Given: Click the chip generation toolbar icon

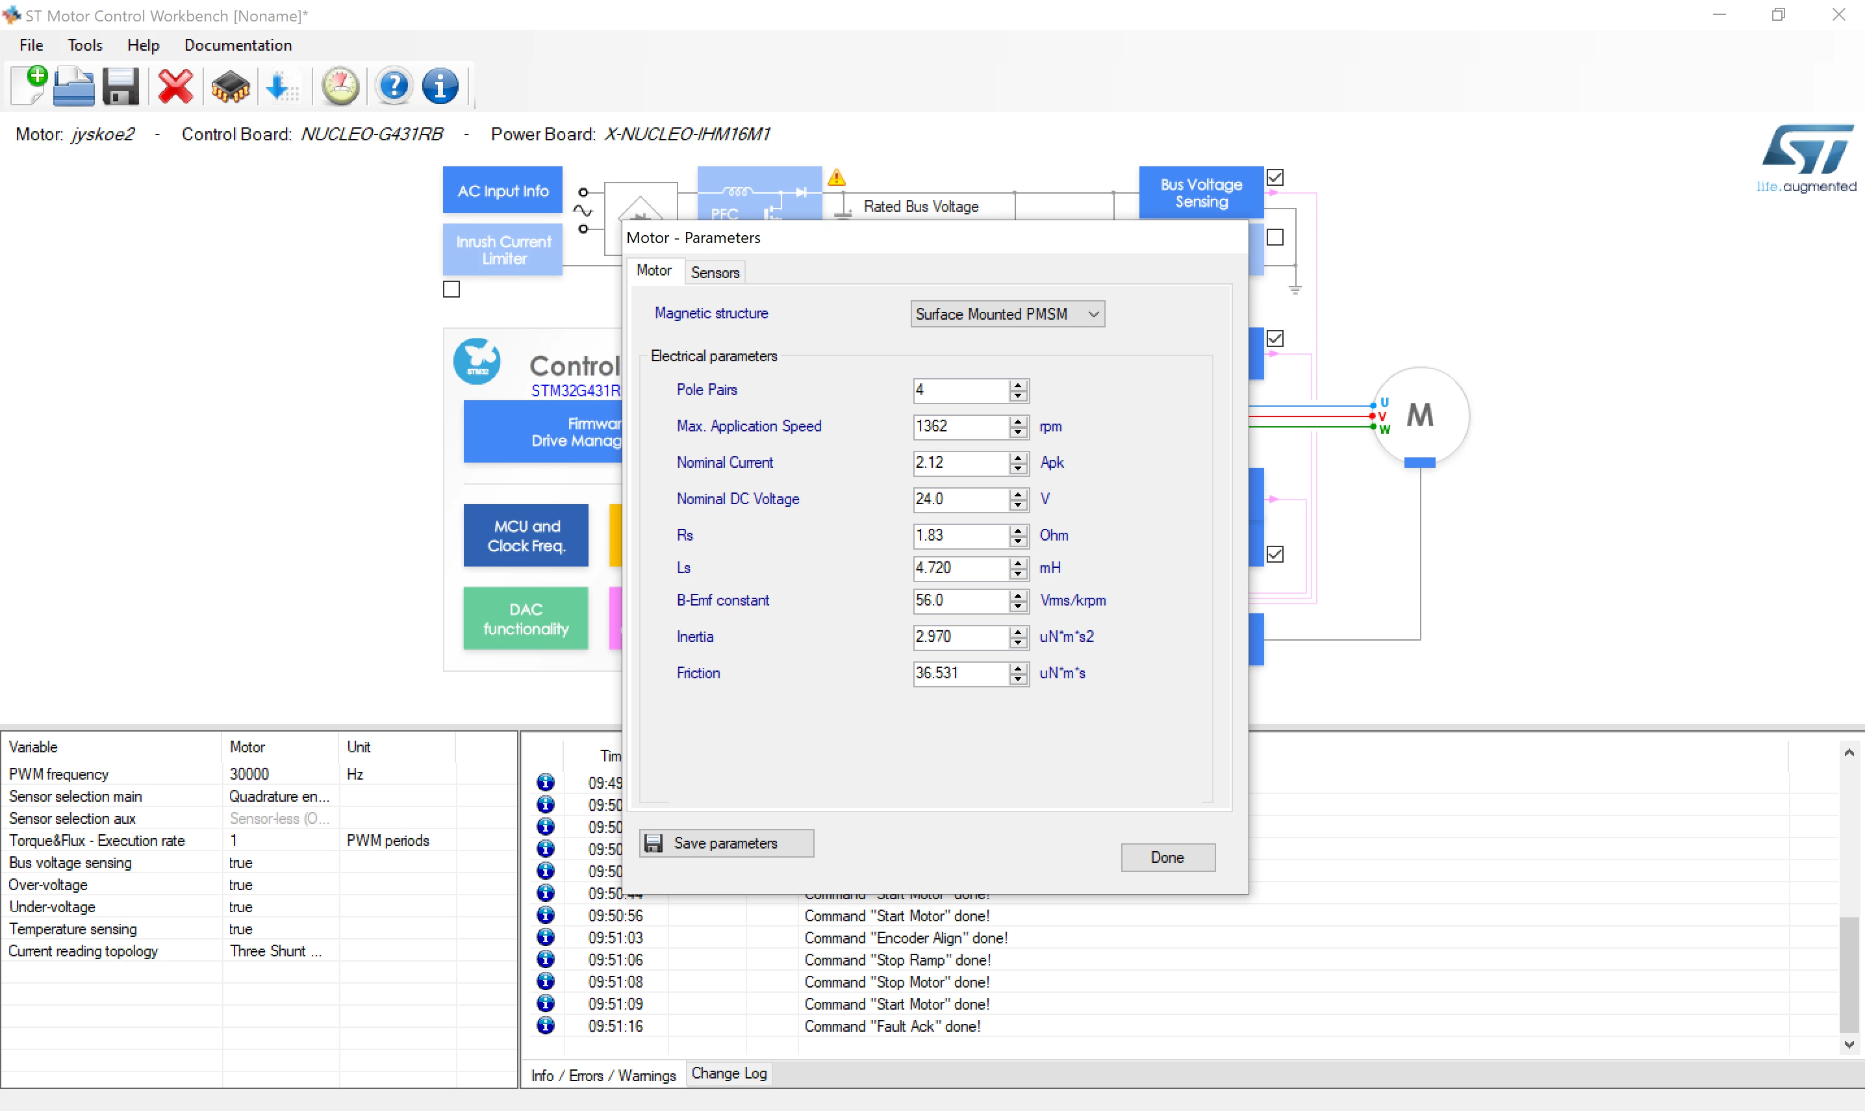Looking at the screenshot, I should pos(230,87).
